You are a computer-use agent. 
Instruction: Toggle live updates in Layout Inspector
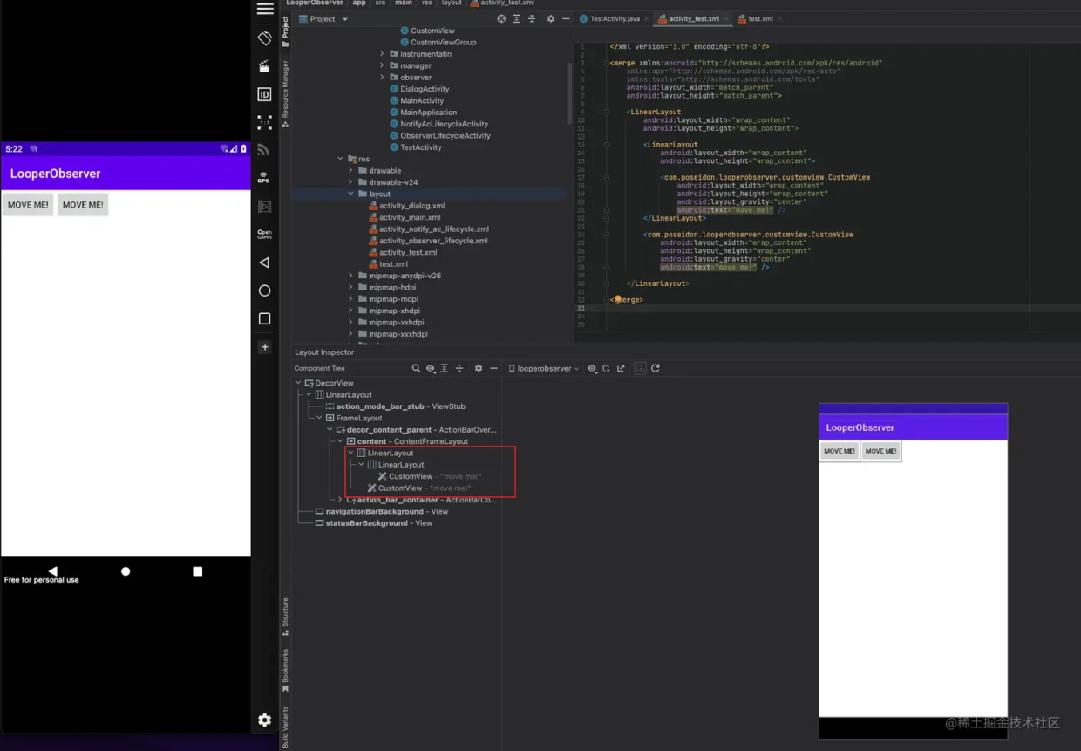pos(640,369)
